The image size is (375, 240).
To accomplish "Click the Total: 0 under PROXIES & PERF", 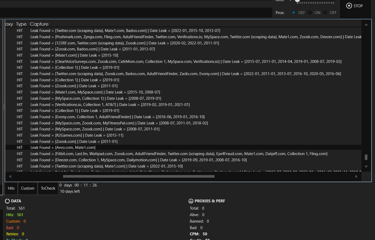I will (197, 208).
